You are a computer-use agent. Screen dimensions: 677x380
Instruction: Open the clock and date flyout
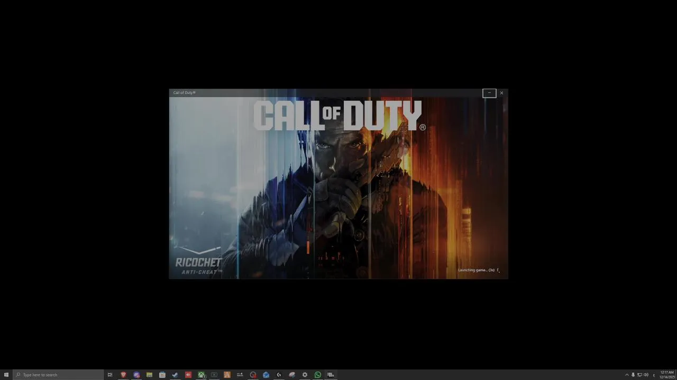666,375
